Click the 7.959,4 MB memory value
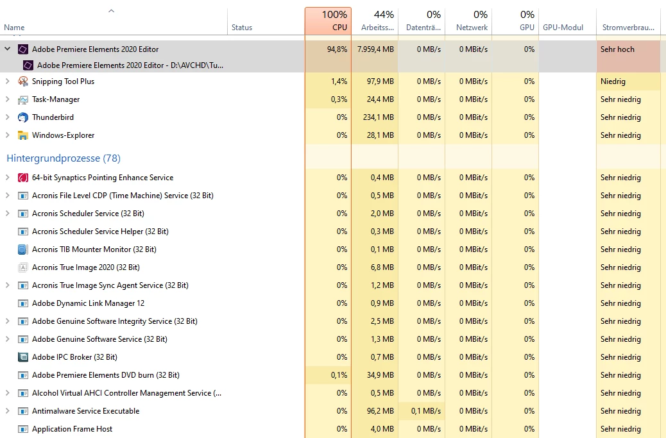Image resolution: width=666 pixels, height=438 pixels. [375, 49]
